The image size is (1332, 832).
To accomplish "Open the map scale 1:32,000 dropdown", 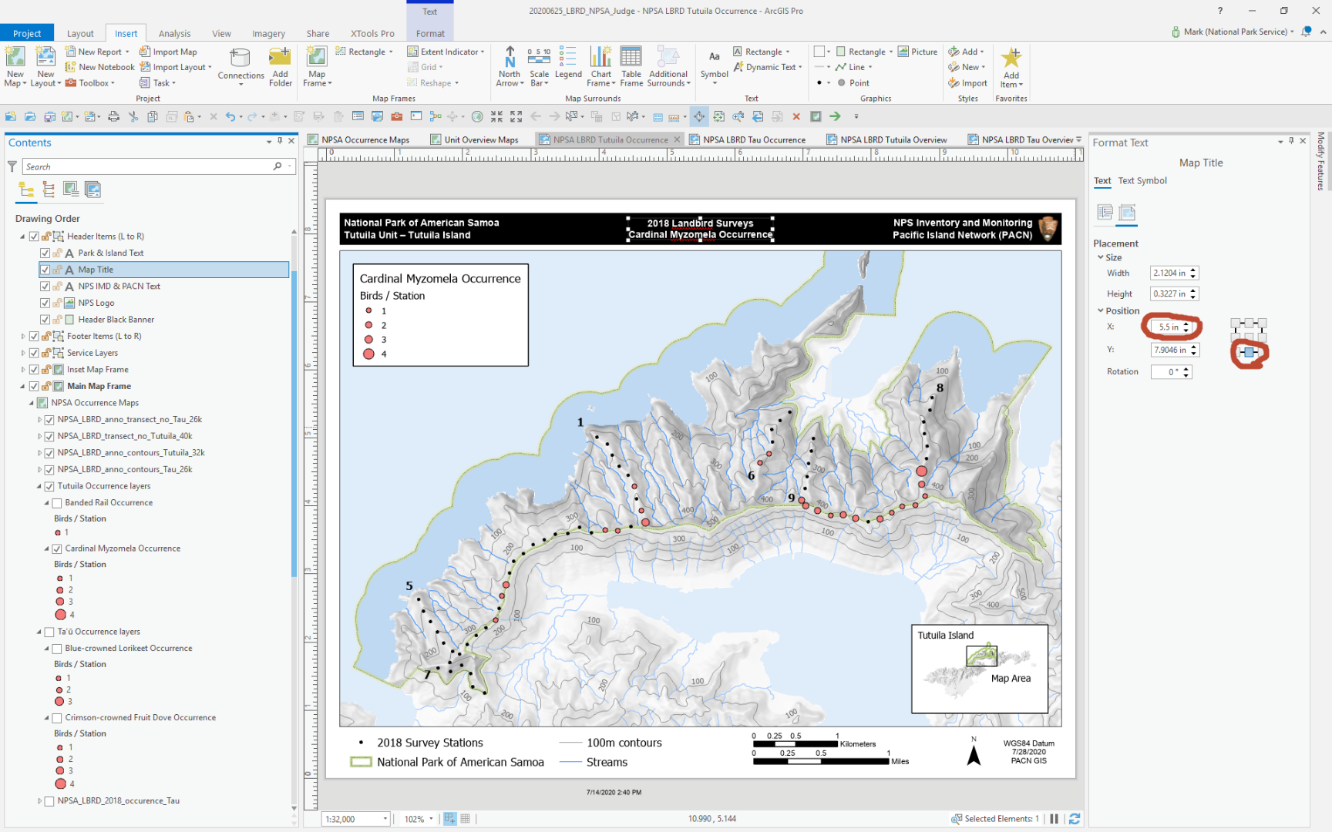I will [x=385, y=819].
